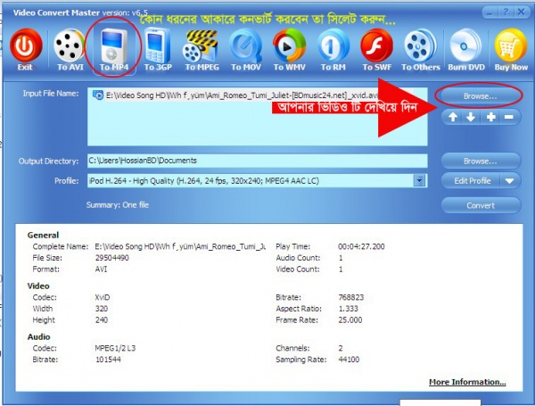
Task: Minimize the Video Convert Master window
Action: (490, 12)
